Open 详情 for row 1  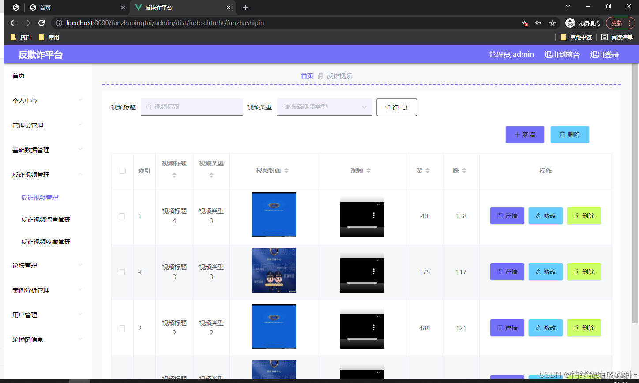tap(507, 216)
